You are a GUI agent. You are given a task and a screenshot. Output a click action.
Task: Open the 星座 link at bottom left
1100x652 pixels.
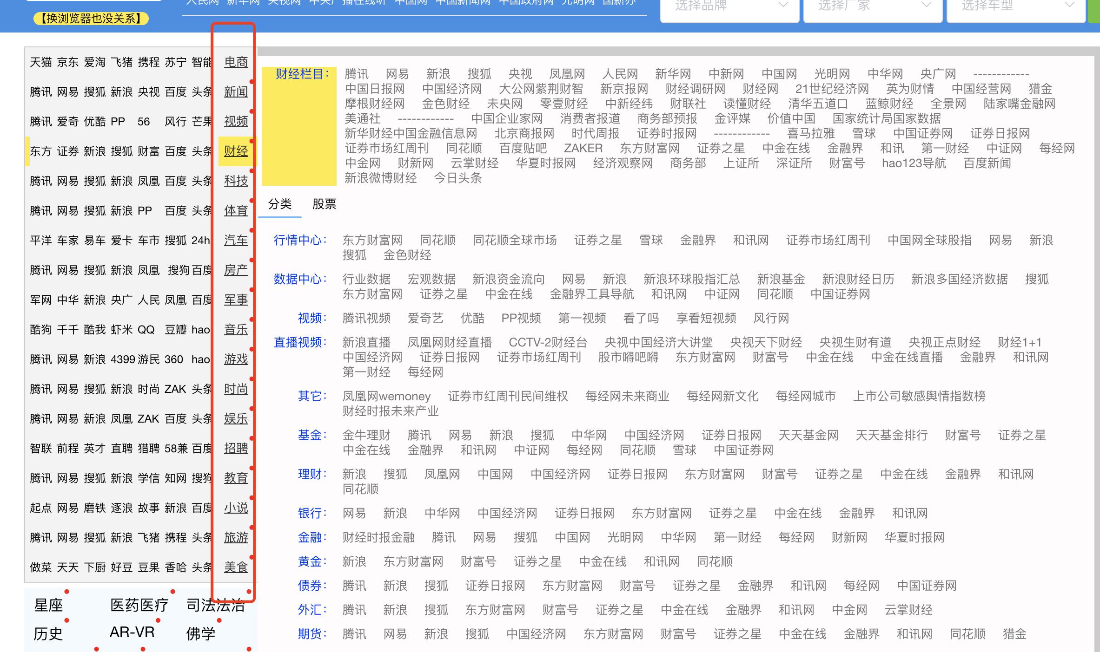[x=48, y=605]
